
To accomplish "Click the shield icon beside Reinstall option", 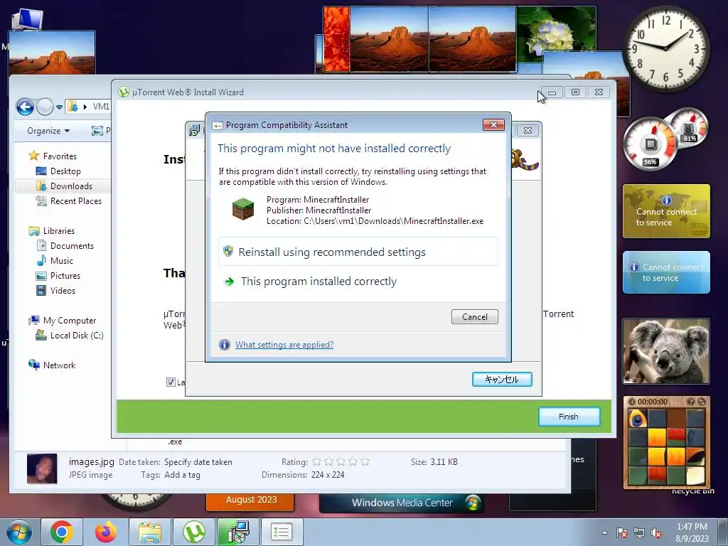I will pyautogui.click(x=228, y=251).
